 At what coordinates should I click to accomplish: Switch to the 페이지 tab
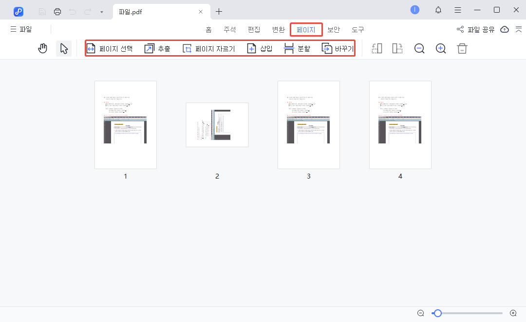(306, 30)
